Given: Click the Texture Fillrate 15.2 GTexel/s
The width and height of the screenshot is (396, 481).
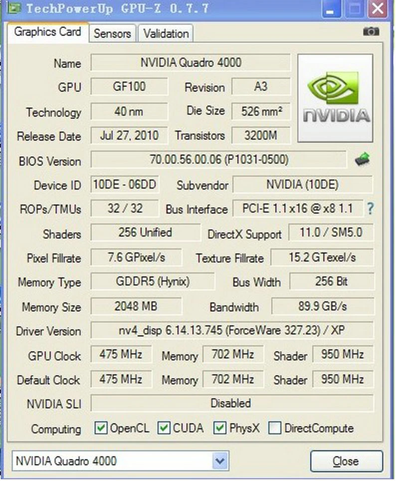Looking at the screenshot, I should tap(322, 257).
